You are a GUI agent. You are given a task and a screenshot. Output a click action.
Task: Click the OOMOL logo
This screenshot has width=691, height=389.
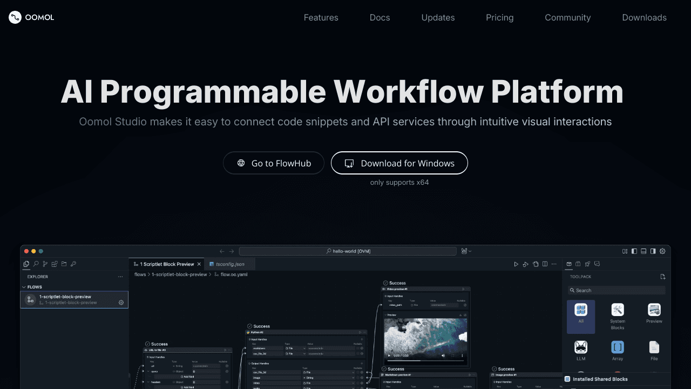[31, 17]
